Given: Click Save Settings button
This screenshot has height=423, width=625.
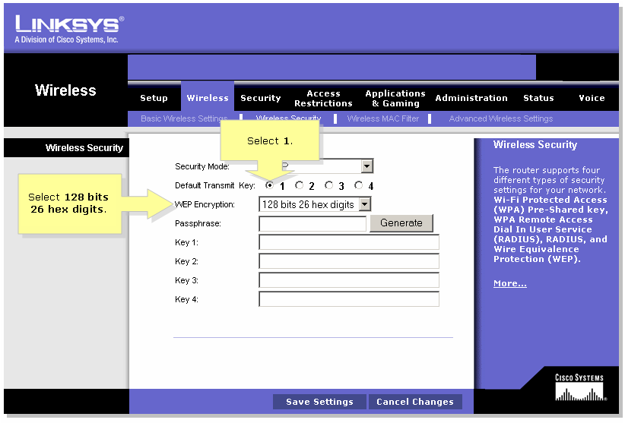Looking at the screenshot, I should click(x=319, y=402).
